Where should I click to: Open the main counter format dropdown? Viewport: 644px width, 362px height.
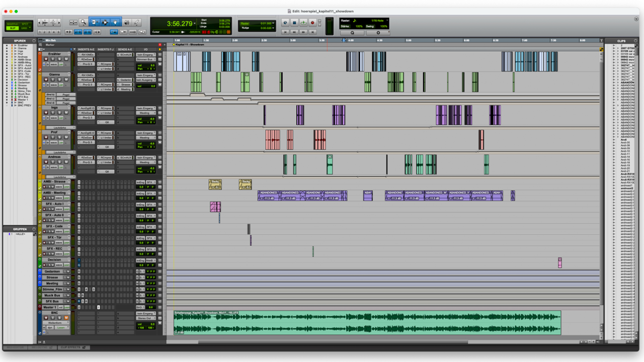click(x=195, y=24)
